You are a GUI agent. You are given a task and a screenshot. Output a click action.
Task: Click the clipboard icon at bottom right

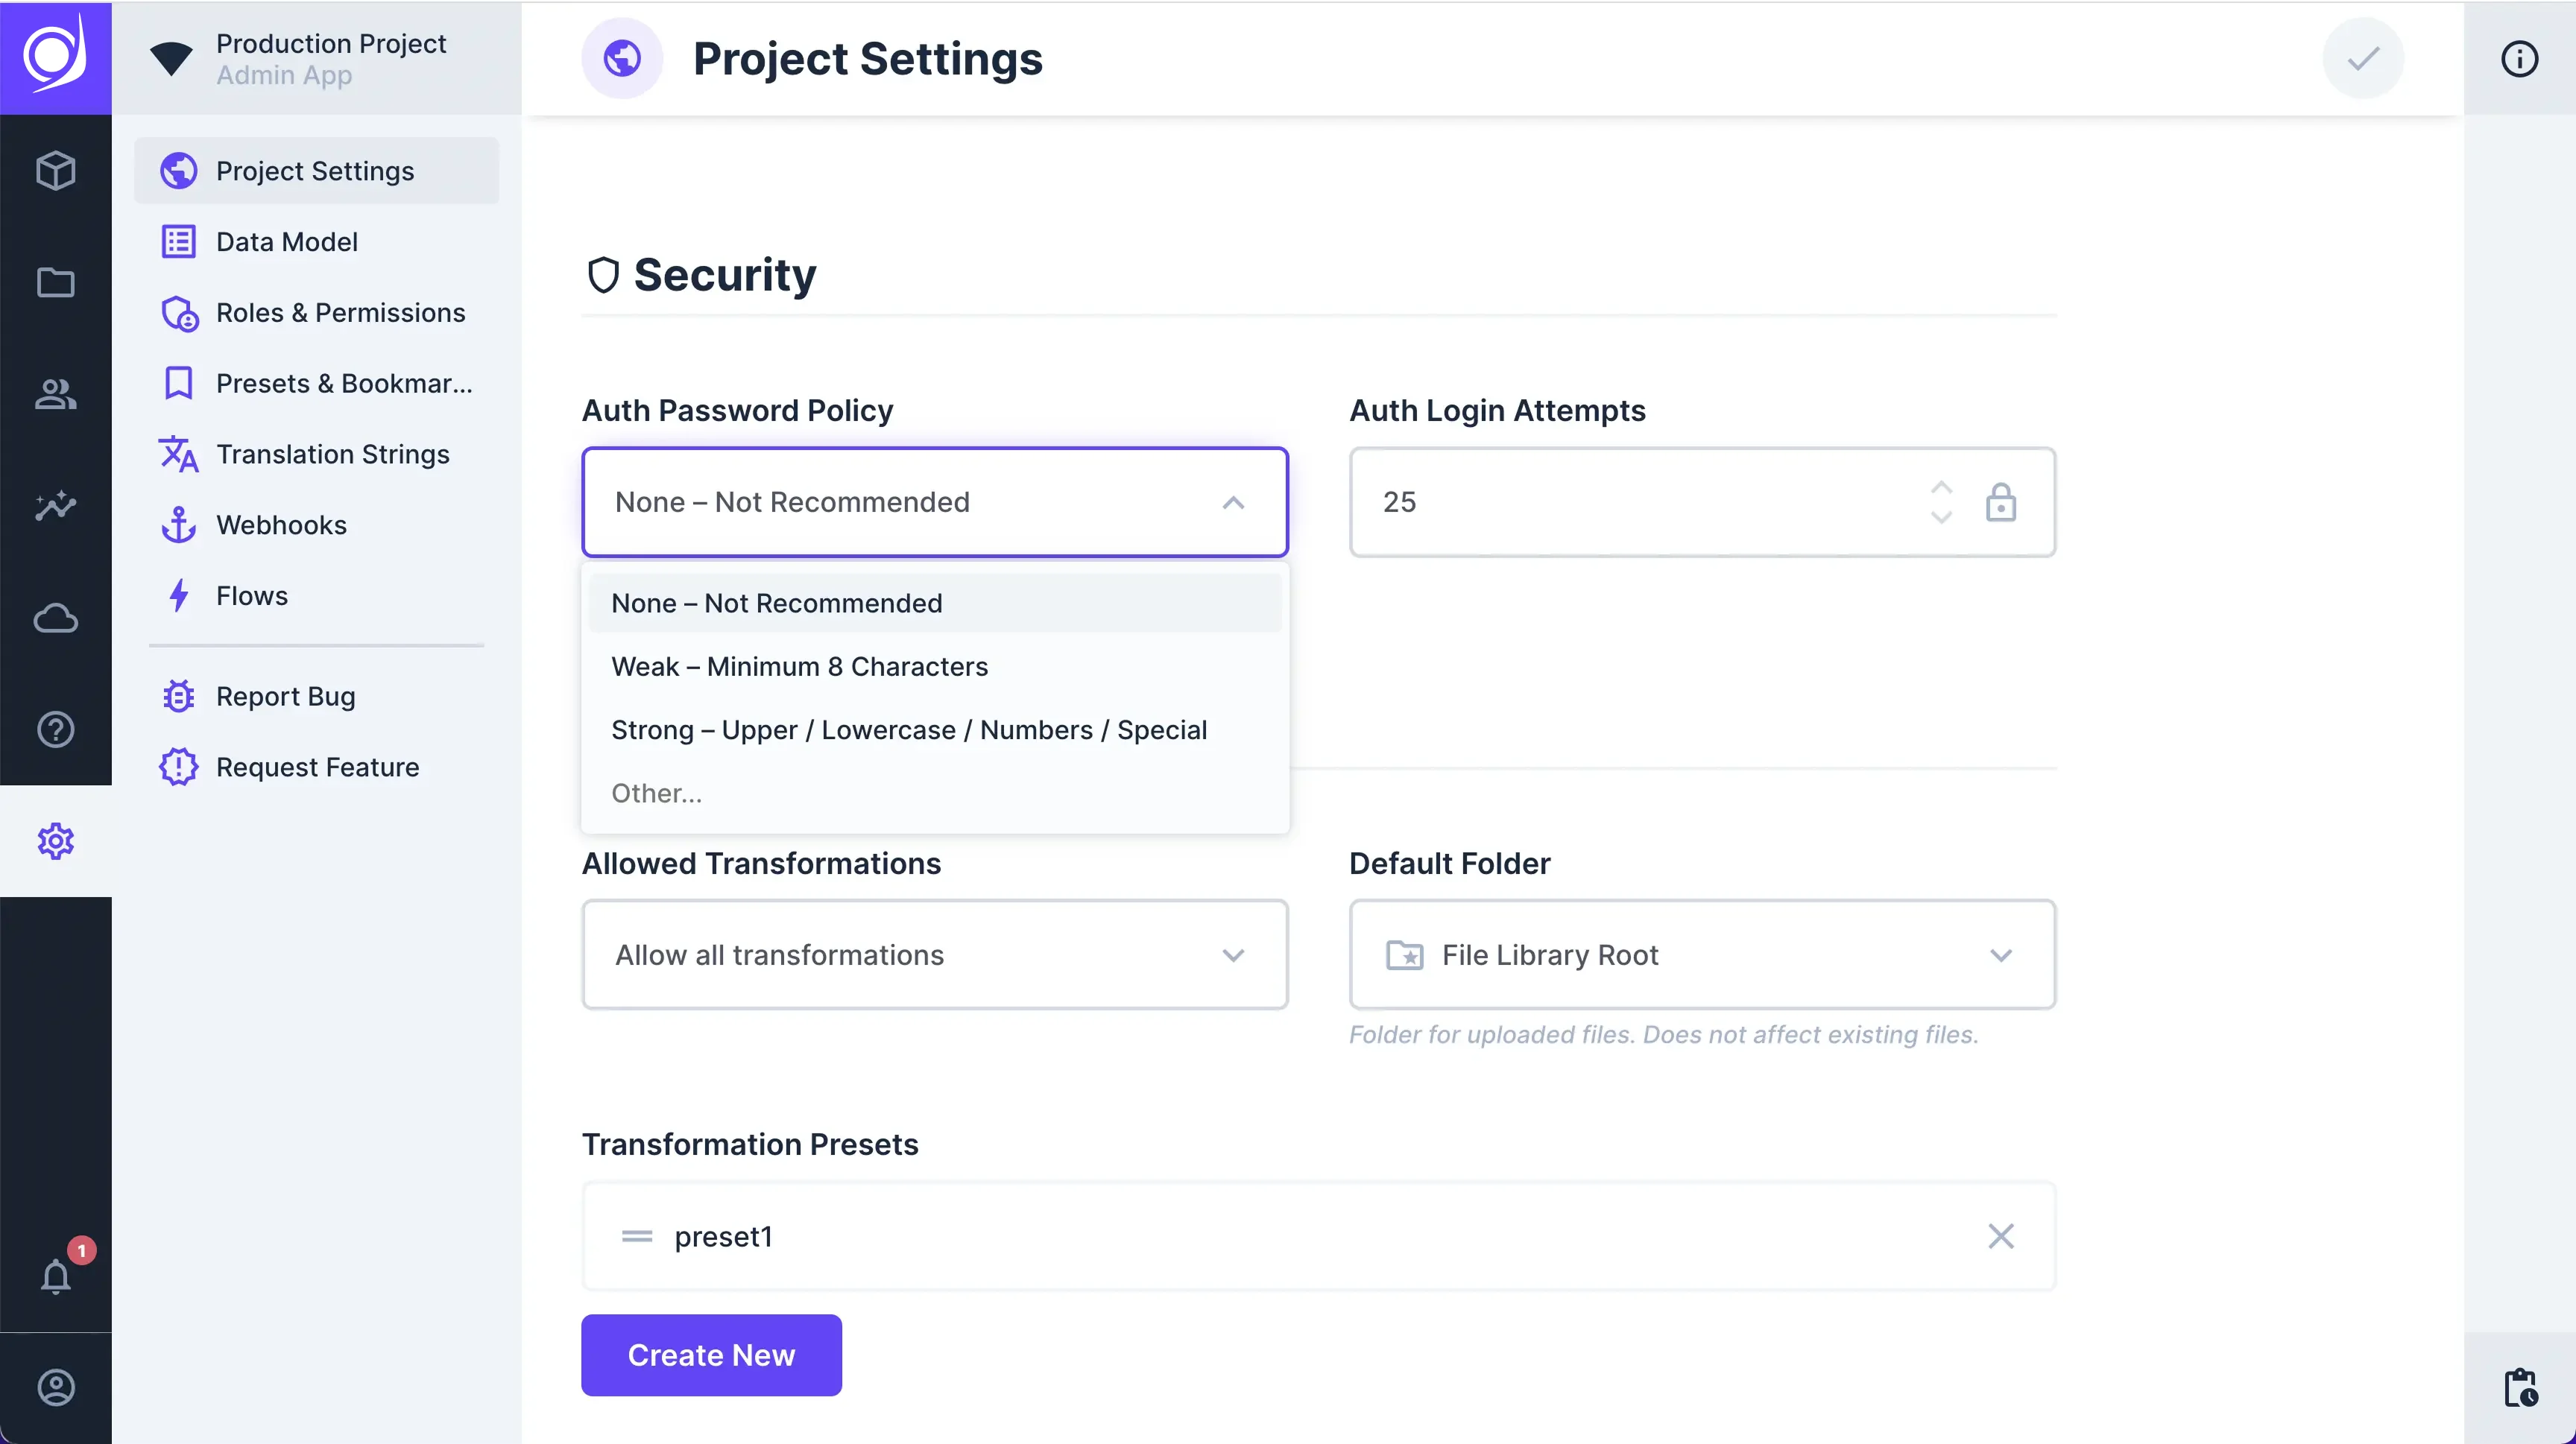point(2519,1387)
